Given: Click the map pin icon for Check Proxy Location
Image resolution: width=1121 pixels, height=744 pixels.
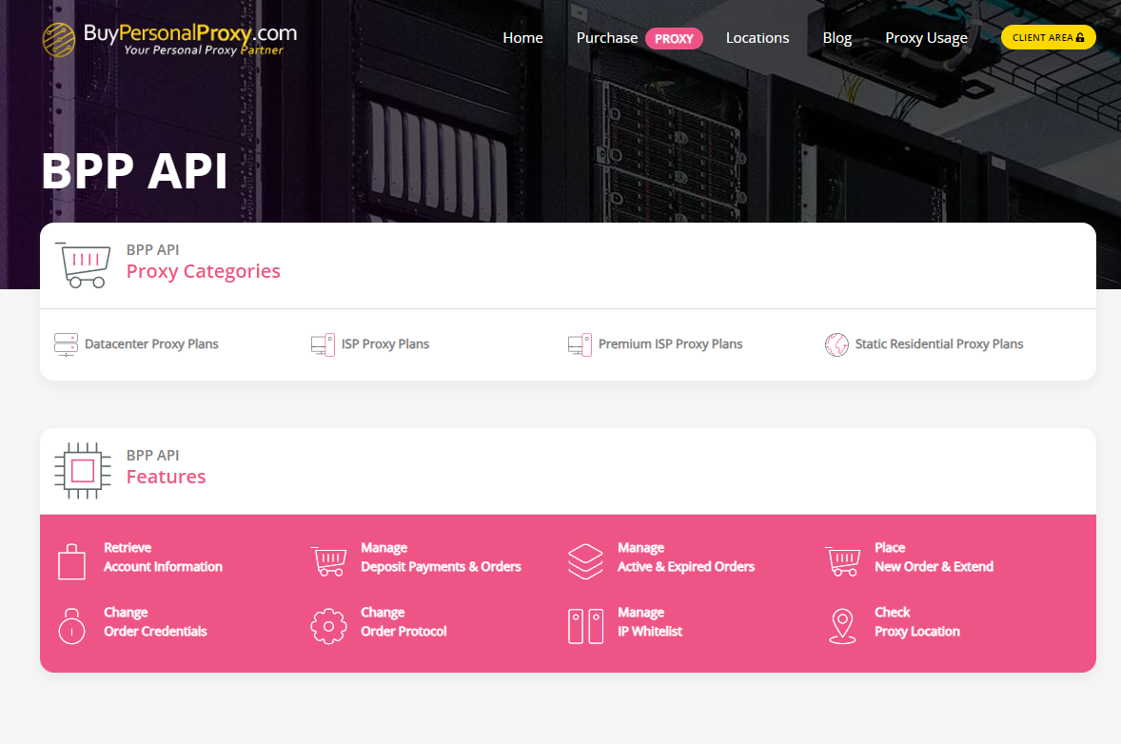Looking at the screenshot, I should click(843, 626).
